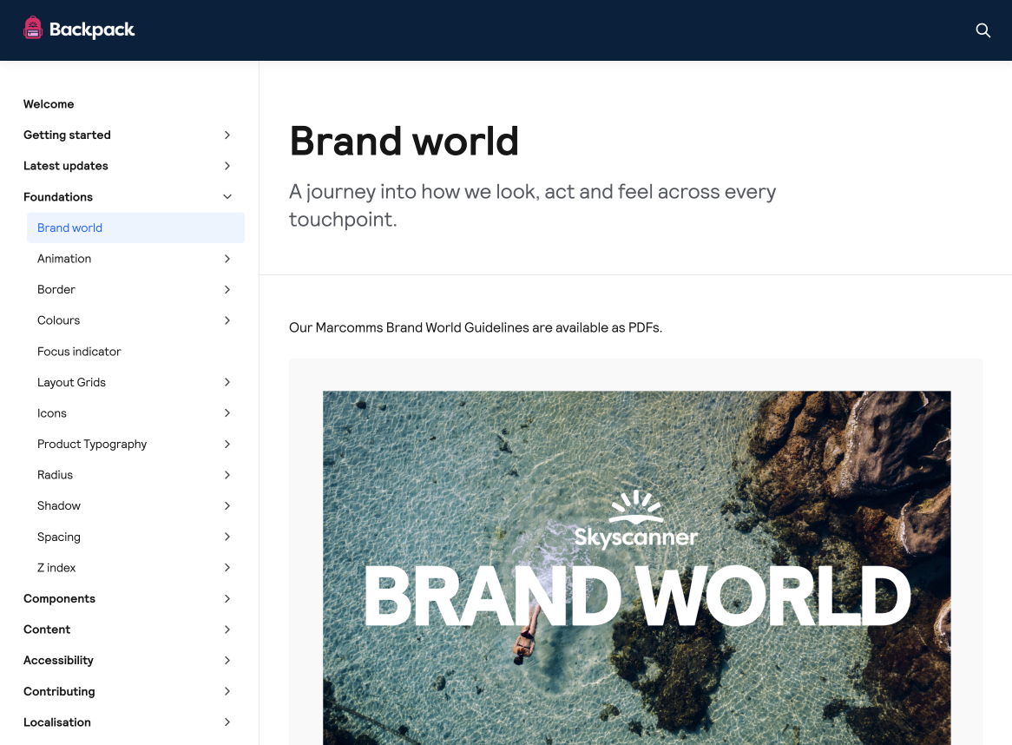Open Shadow sidebar item

point(59,505)
